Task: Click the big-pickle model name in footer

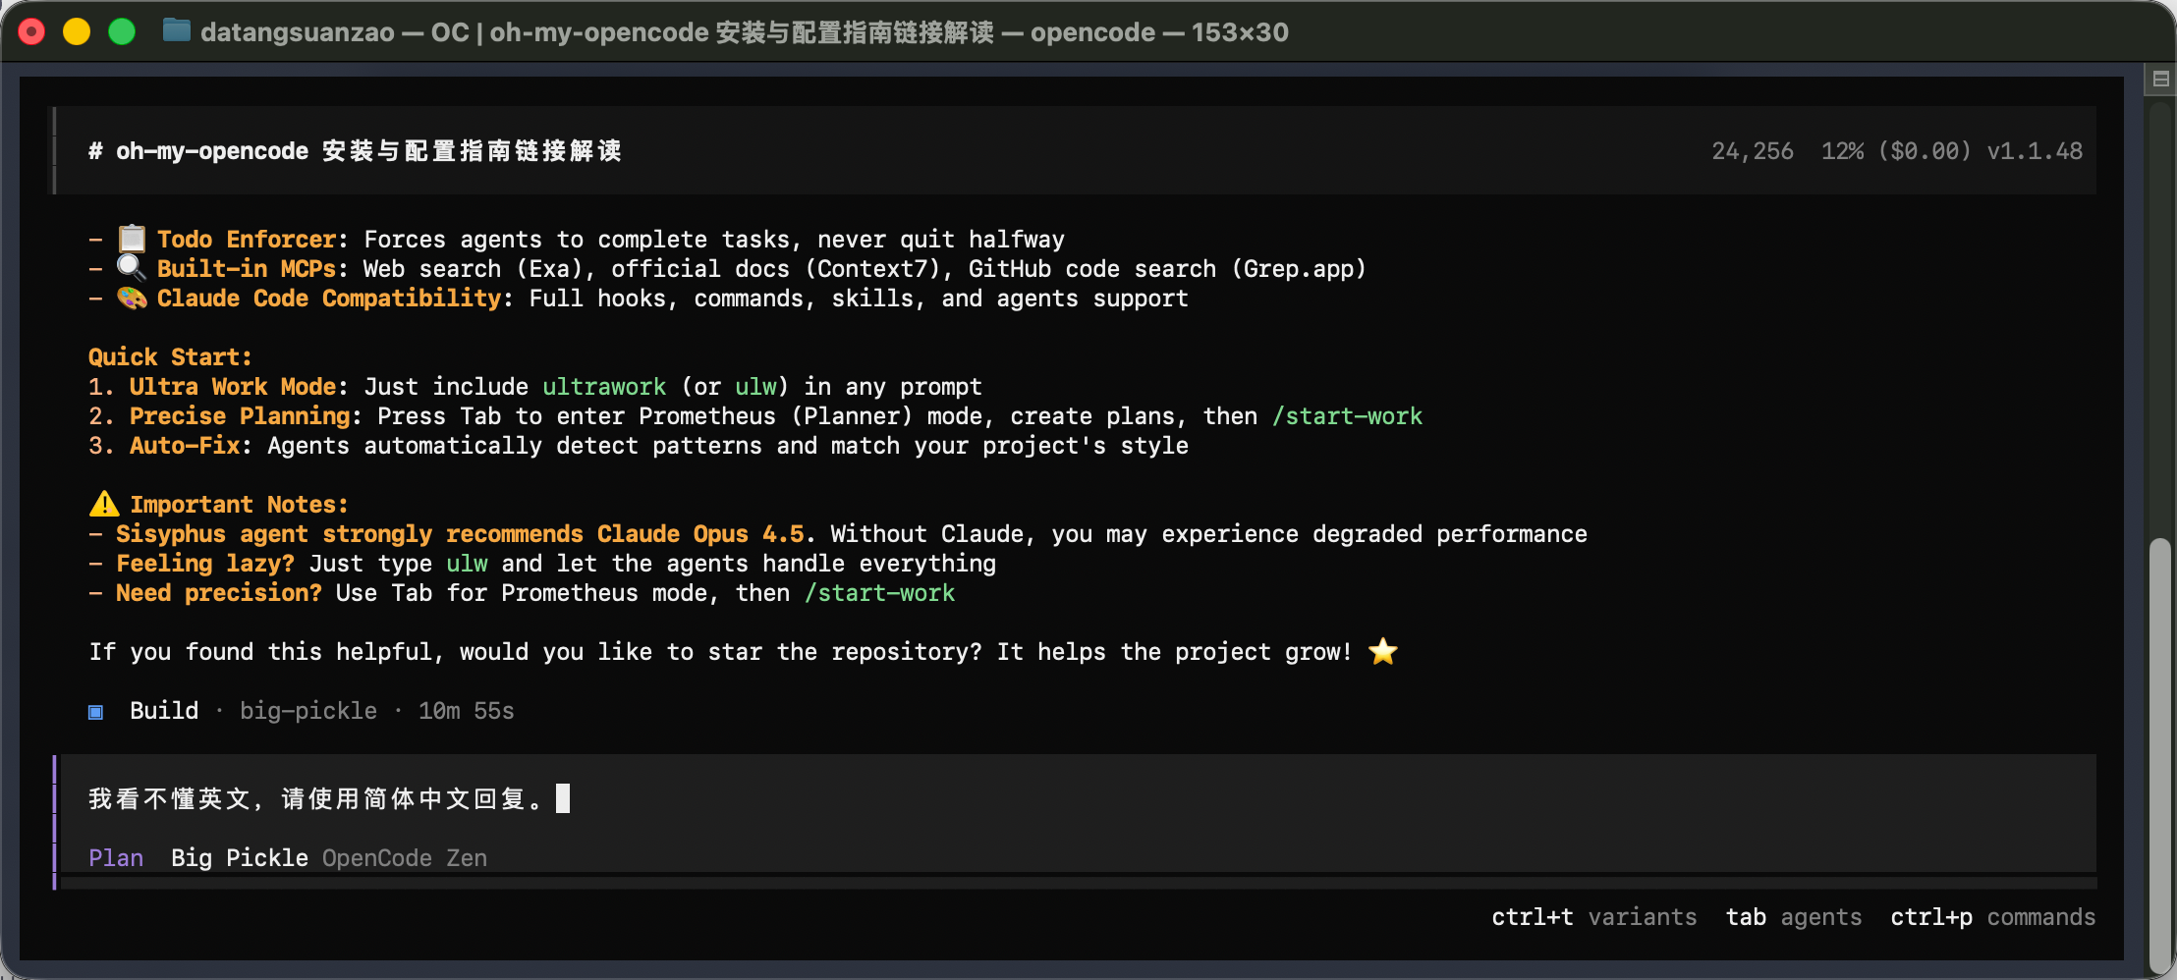Action: [x=308, y=710]
